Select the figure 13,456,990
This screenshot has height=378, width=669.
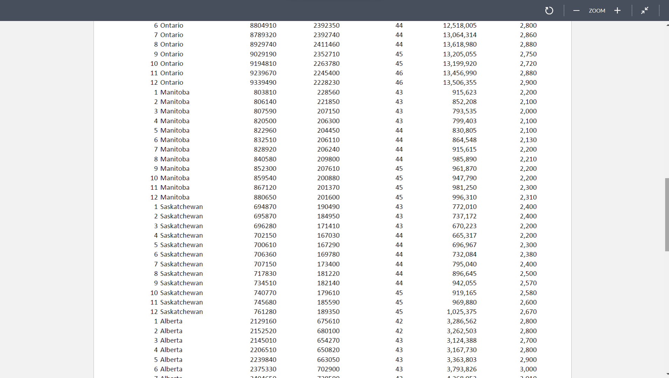click(x=460, y=73)
